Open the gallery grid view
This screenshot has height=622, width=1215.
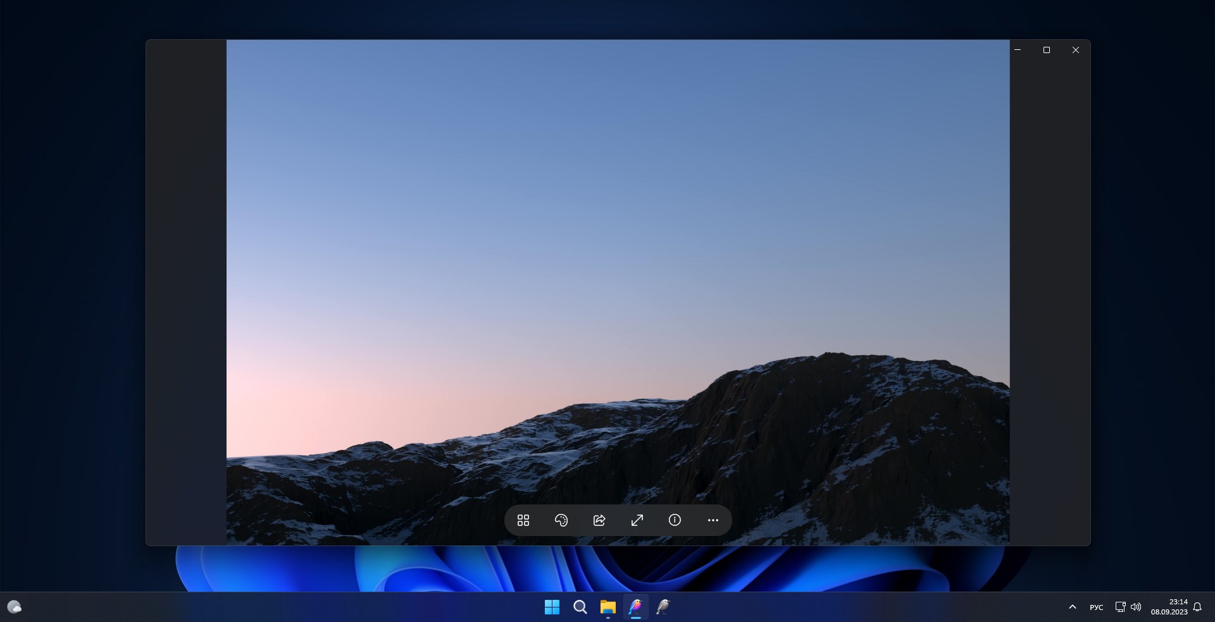coord(523,520)
